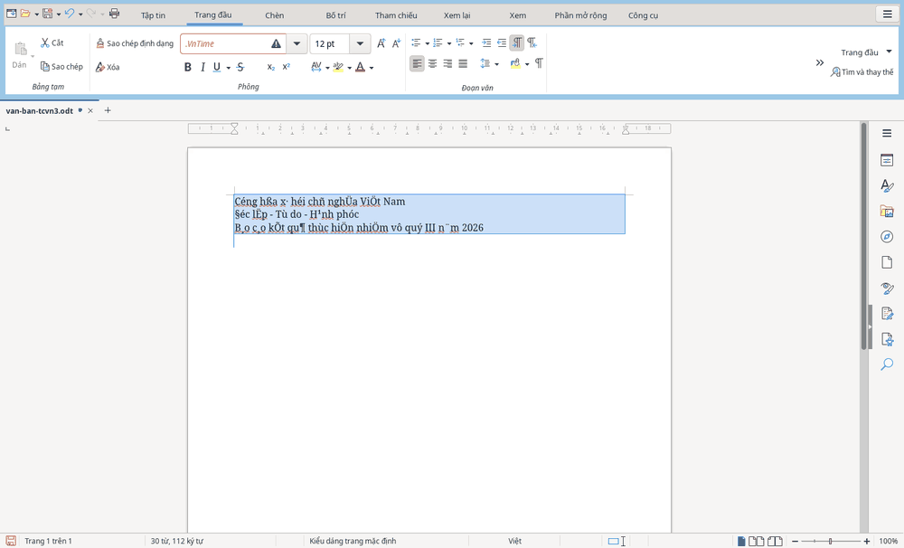This screenshot has height=548, width=904.
Task: Expand the Trang đầu menu dropdown at right
Action: point(889,52)
